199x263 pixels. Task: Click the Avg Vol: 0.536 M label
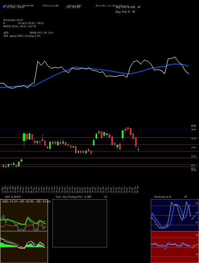pos(128,7)
